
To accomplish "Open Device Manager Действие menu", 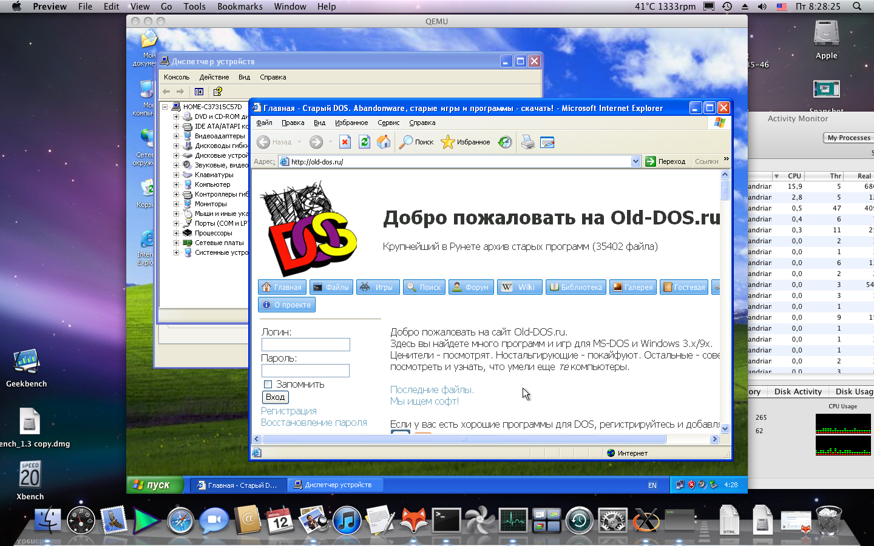I will pyautogui.click(x=214, y=77).
